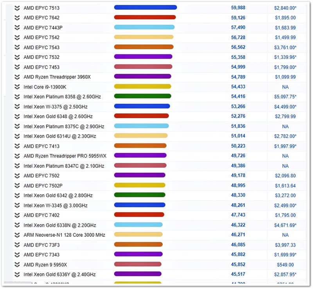
Task: Open AMD Ryzen Threadripper 3960X link
Action: (57, 77)
